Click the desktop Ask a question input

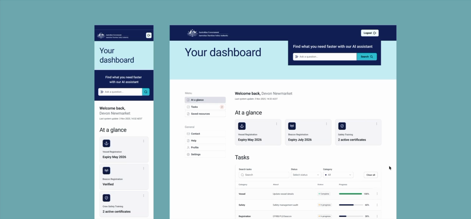tap(325, 57)
